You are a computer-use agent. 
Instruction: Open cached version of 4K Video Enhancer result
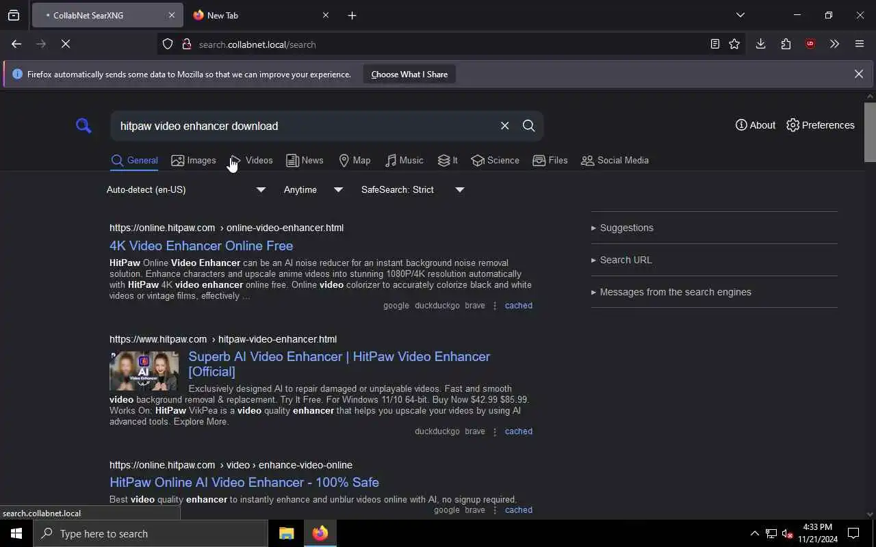518,306
